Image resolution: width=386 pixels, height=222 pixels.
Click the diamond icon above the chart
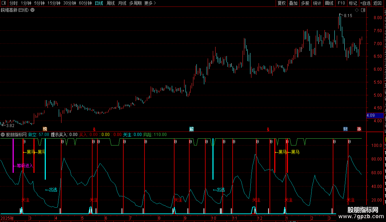[x=357, y=10]
